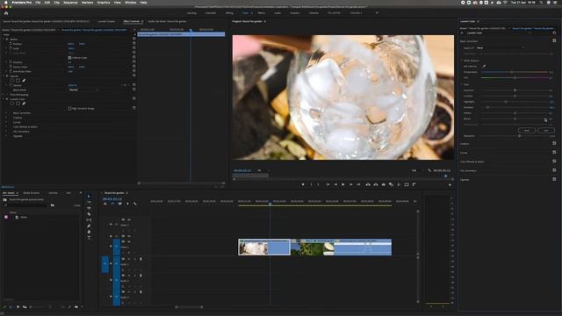Screen dimensions: 562x316
Task: Click the Project panel search field
Action: pos(26,205)
